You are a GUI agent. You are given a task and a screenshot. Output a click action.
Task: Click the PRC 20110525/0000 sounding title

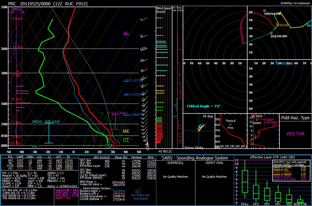[48, 4]
